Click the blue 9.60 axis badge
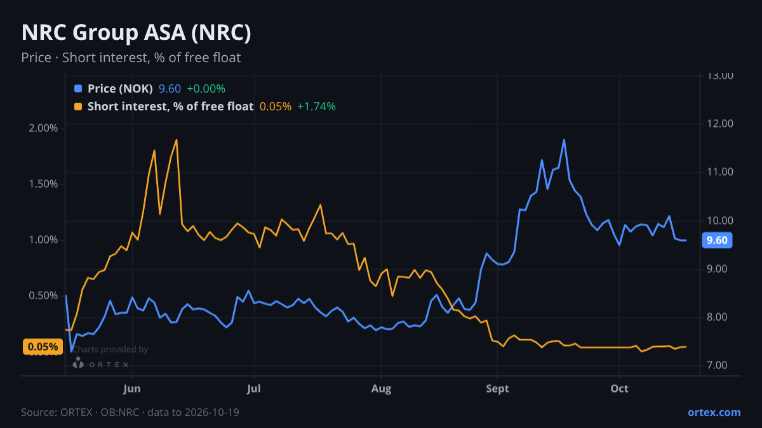This screenshot has height=428, width=762. click(717, 240)
